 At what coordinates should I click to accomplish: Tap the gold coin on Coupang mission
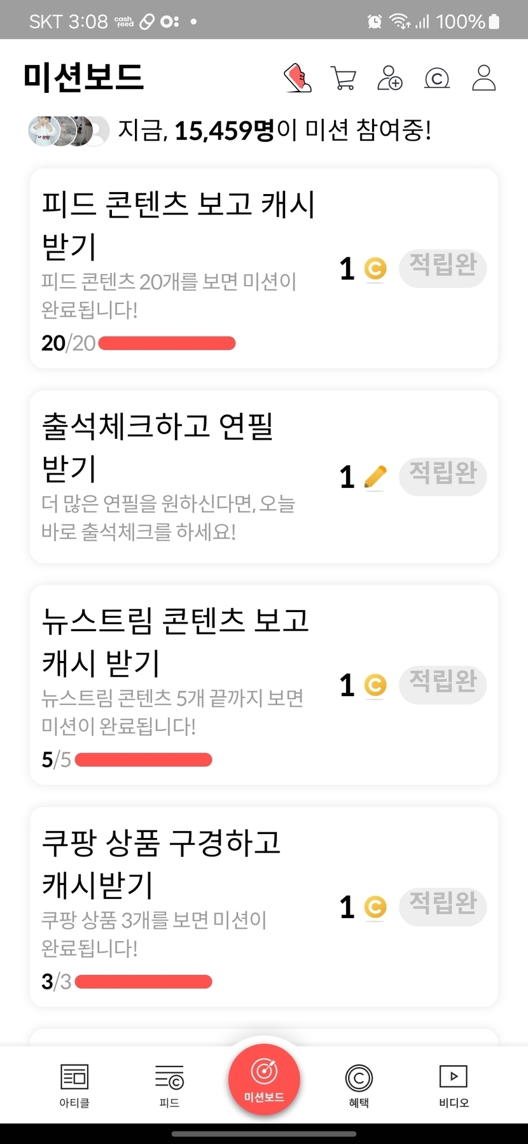pos(375,907)
